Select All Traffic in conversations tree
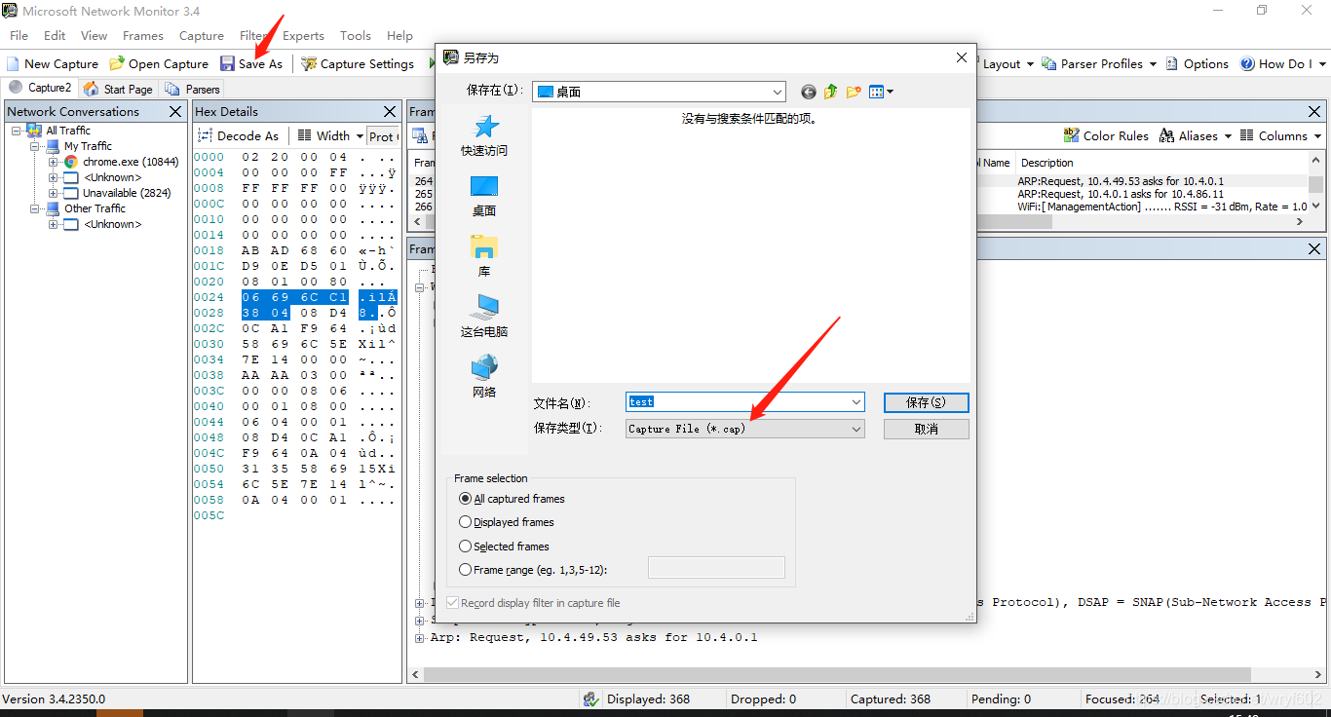The width and height of the screenshot is (1331, 717). pos(68,131)
